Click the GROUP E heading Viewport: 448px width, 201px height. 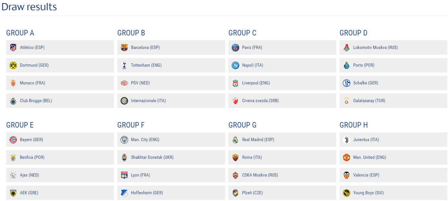point(20,125)
